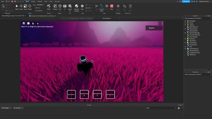
Task: Select the third ability slot in the hotbar
Action: [x=97, y=95]
